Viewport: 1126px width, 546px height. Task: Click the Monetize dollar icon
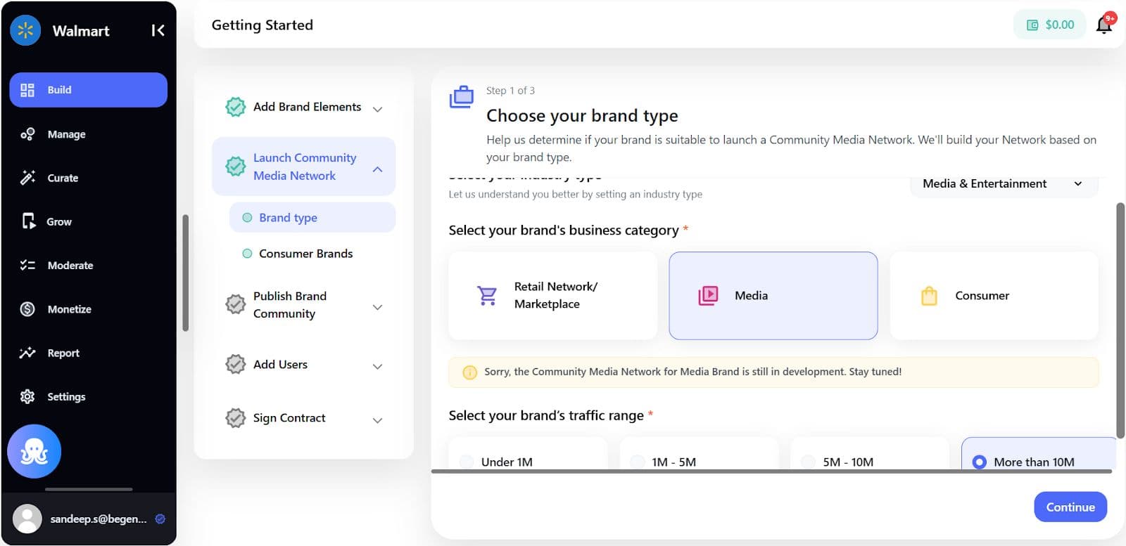pos(27,309)
